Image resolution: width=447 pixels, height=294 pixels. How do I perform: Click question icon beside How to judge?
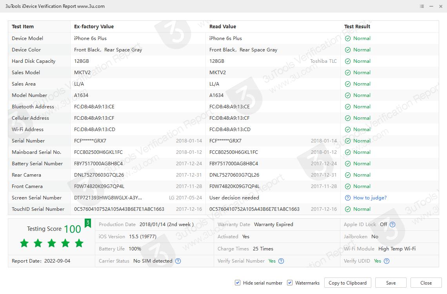[347, 198]
